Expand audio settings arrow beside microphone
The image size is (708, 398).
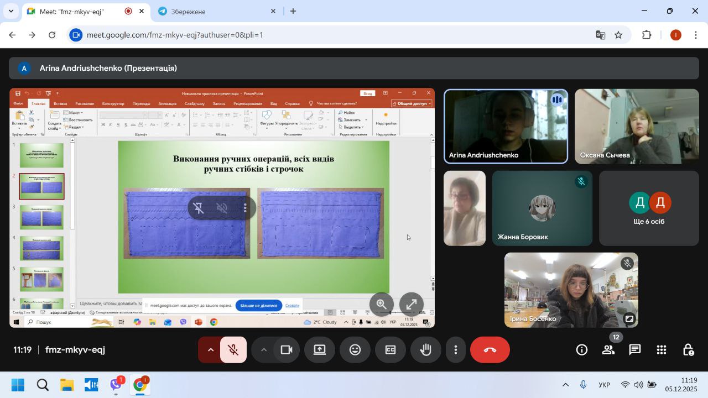coord(210,350)
